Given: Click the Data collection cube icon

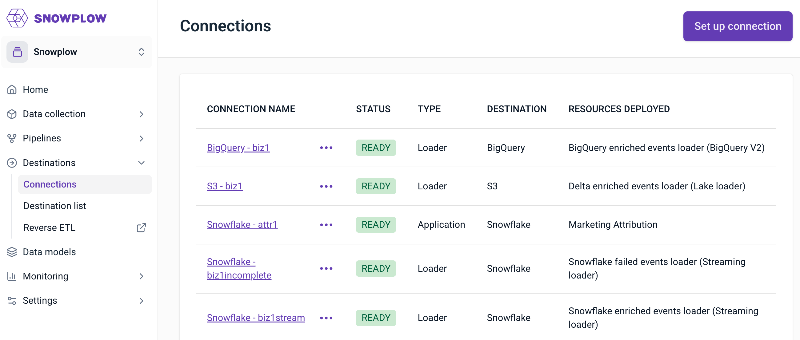Looking at the screenshot, I should (x=12, y=114).
